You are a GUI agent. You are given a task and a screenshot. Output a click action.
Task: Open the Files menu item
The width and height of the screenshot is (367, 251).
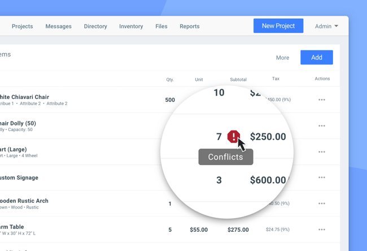161,26
